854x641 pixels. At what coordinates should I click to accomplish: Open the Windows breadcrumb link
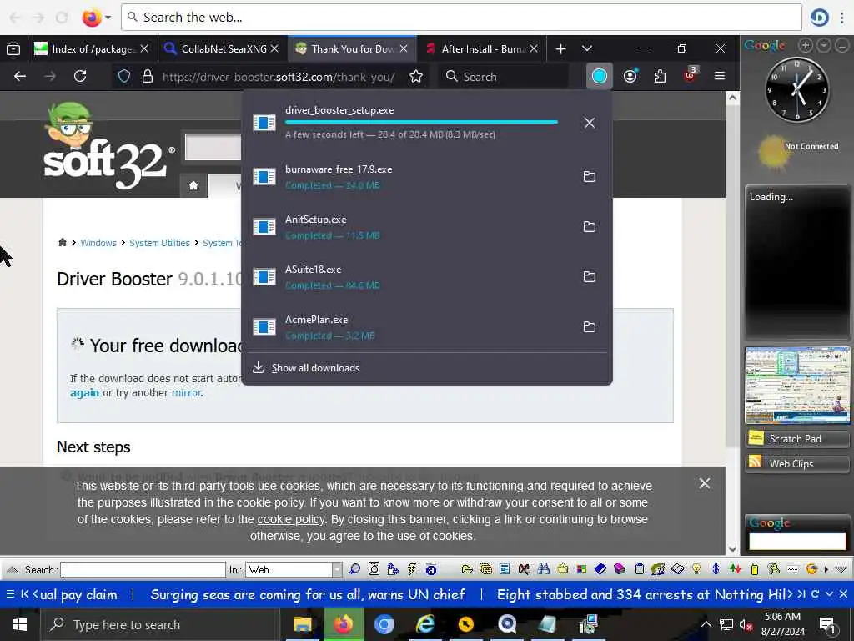(x=98, y=243)
